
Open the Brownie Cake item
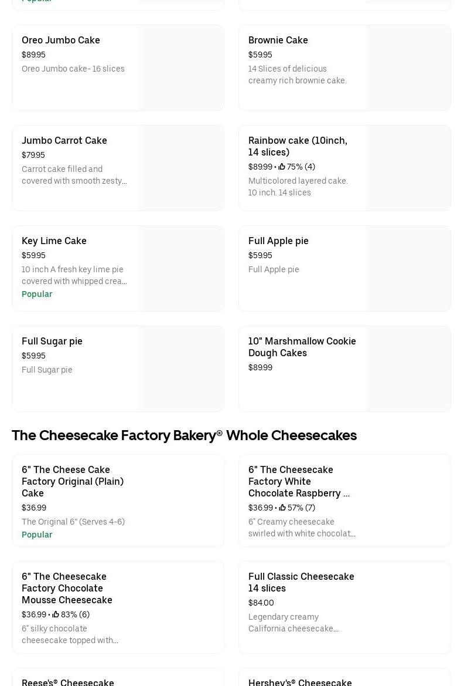pos(278,40)
